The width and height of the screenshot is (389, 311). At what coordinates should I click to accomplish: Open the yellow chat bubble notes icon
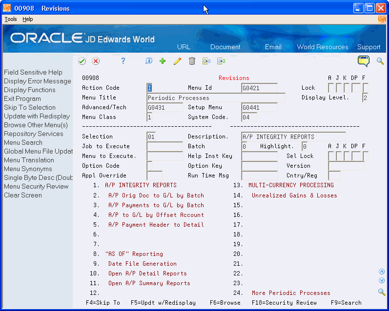coord(364,61)
